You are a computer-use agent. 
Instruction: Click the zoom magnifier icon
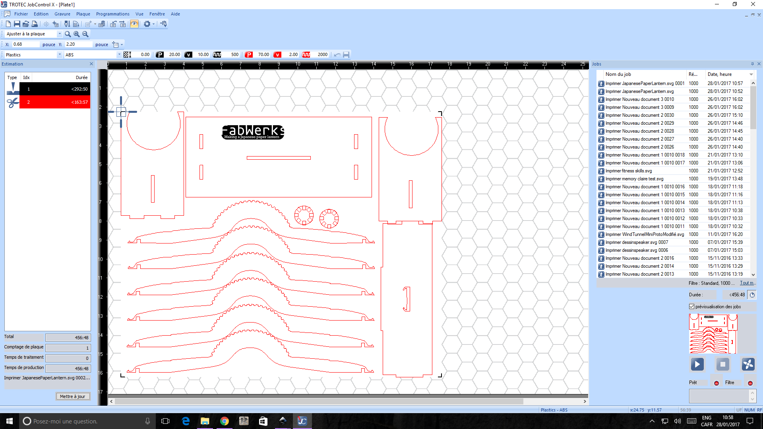pos(68,34)
